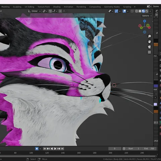The image size is (161, 161).
Task: Click the X remove button in side panel
Action: 155,98
